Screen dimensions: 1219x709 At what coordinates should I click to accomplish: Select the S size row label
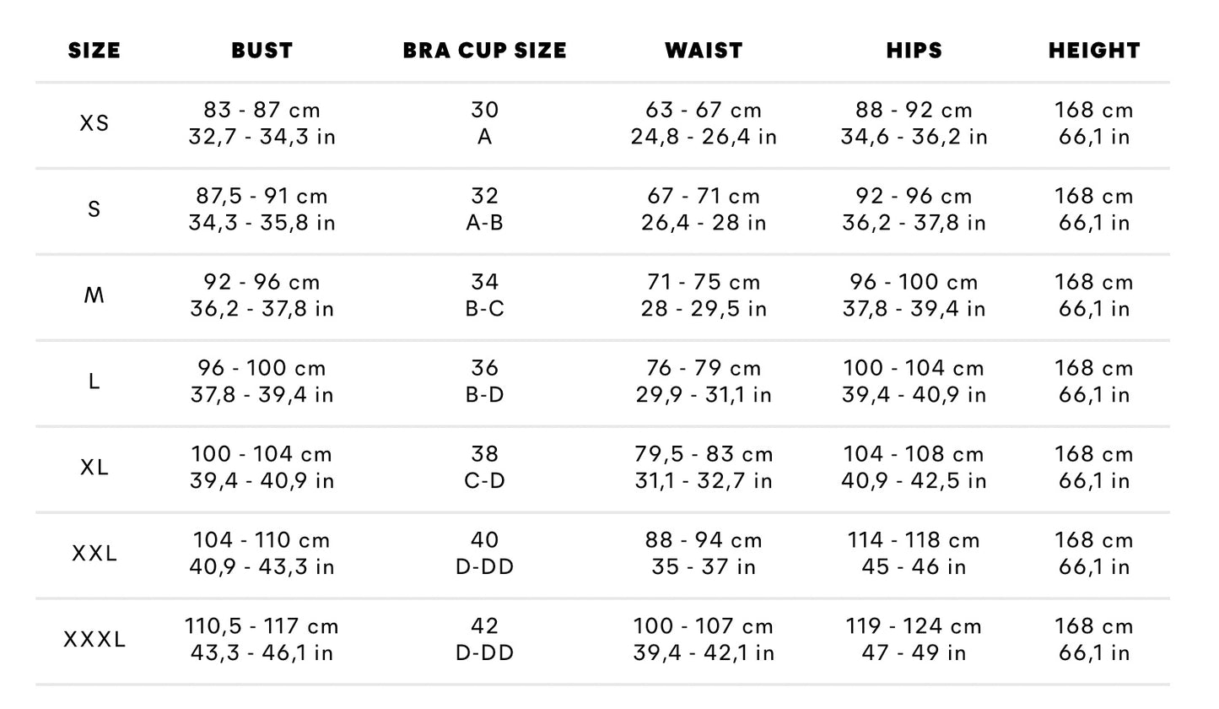[94, 209]
